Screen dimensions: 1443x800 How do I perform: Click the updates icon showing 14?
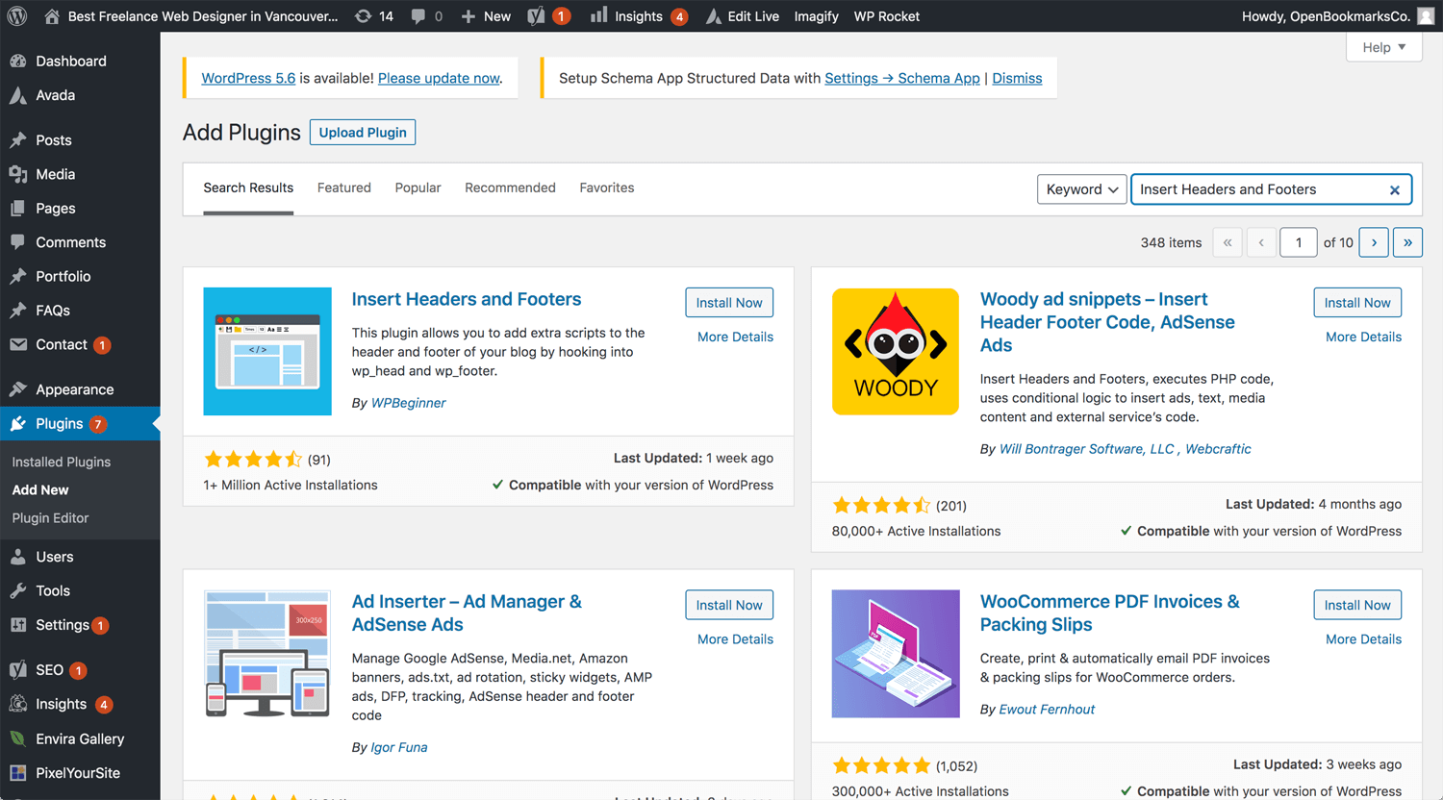click(363, 16)
